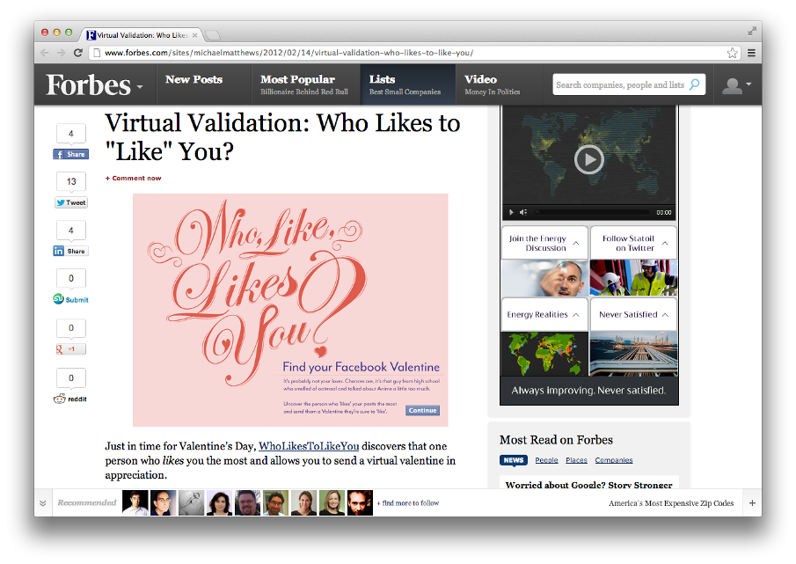
Task: Open the user profile avatar icon
Action: tap(732, 86)
